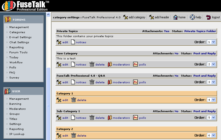Open Groups in User menu
The height and width of the screenshot is (140, 221).
point(14,114)
